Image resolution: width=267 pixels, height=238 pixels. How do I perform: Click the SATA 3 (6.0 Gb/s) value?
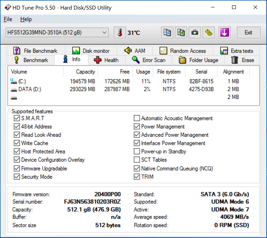point(225,194)
